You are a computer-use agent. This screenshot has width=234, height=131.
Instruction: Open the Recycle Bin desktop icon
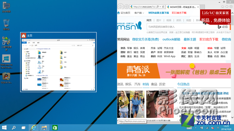pyautogui.click(x=6, y=25)
